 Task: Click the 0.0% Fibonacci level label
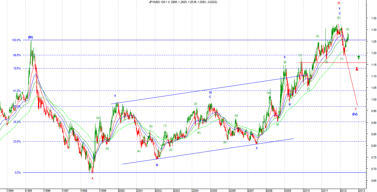coord(17,173)
